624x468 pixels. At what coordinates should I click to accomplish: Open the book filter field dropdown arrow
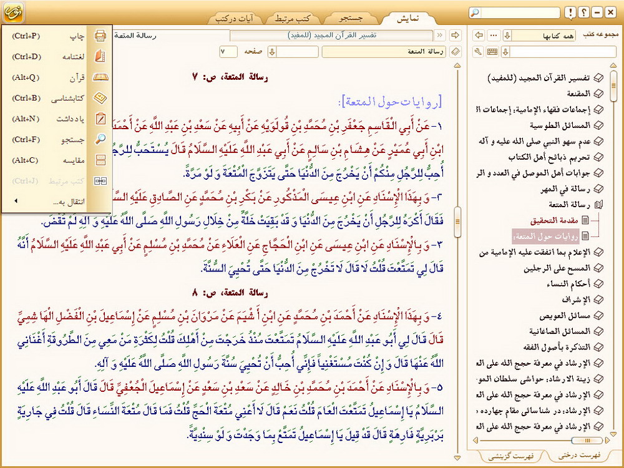[x=506, y=52]
